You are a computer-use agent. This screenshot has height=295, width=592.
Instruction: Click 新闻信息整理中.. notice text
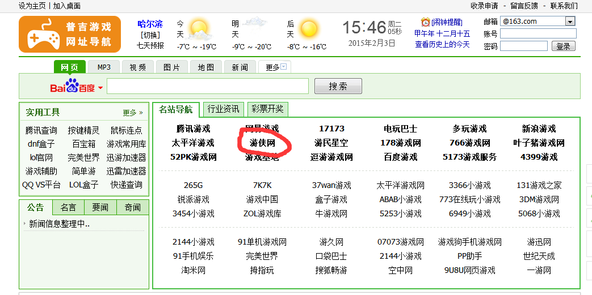[59, 224]
